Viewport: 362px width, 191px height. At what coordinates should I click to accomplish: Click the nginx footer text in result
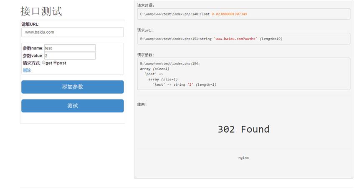click(243, 158)
